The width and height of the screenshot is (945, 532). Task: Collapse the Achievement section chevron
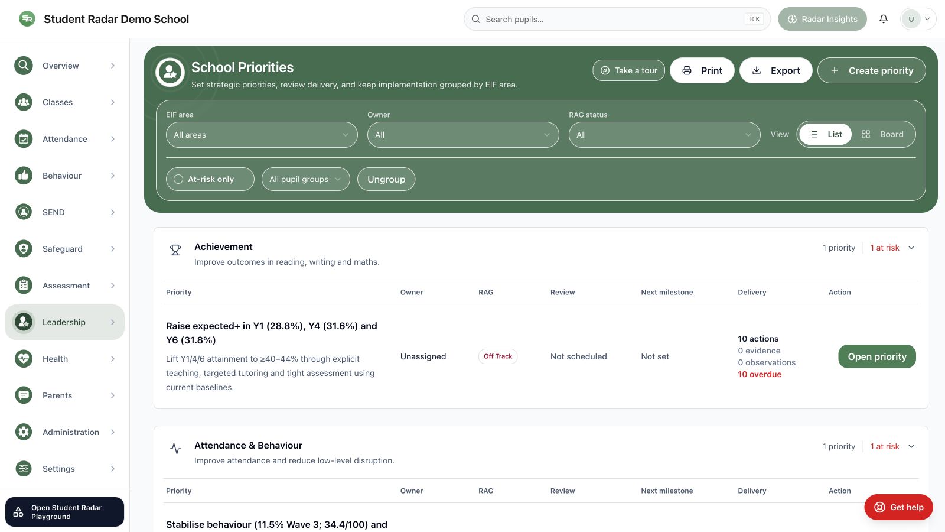[911, 248]
